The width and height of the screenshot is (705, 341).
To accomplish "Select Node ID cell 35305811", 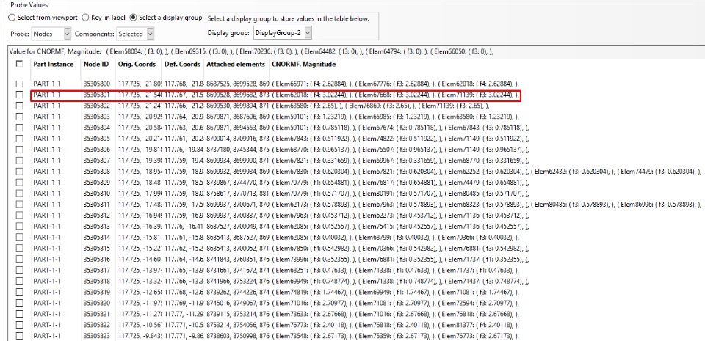I will click(97, 204).
